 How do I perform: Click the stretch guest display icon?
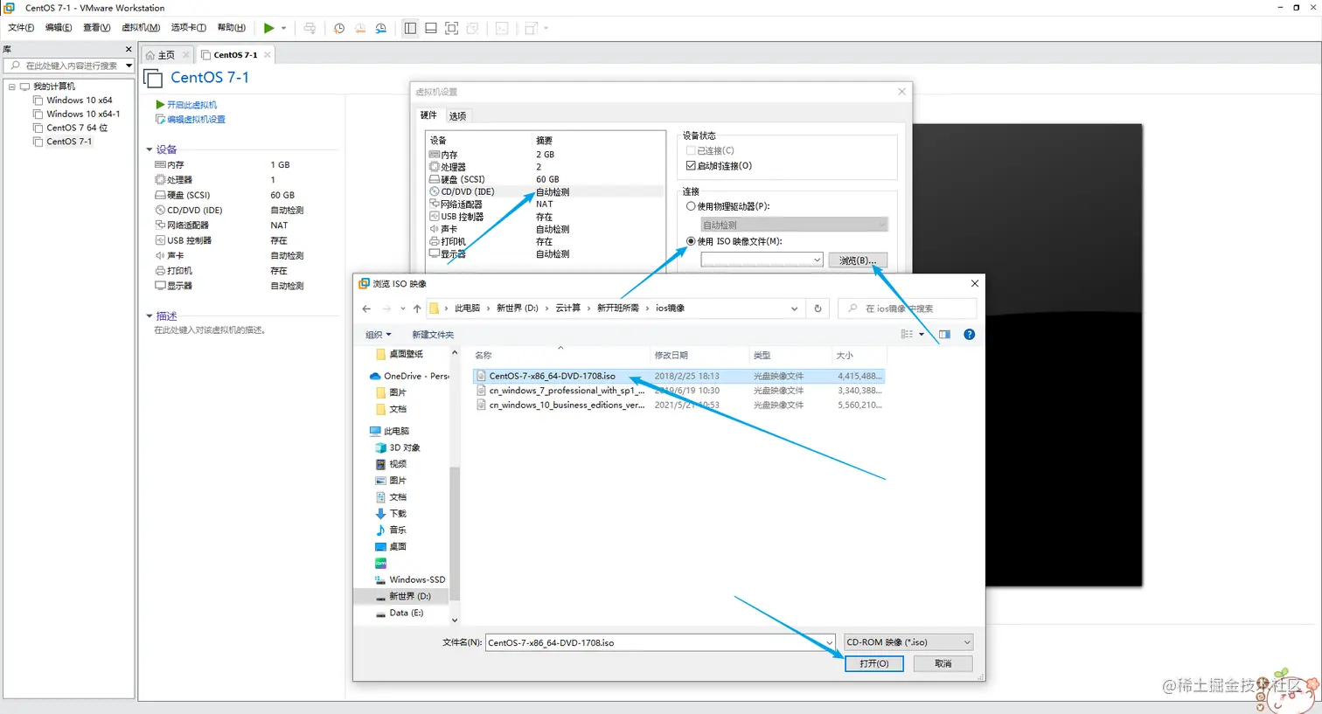[x=531, y=28]
